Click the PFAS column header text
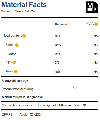Viewport: 100px width, 120px height. [x=89, y=24]
